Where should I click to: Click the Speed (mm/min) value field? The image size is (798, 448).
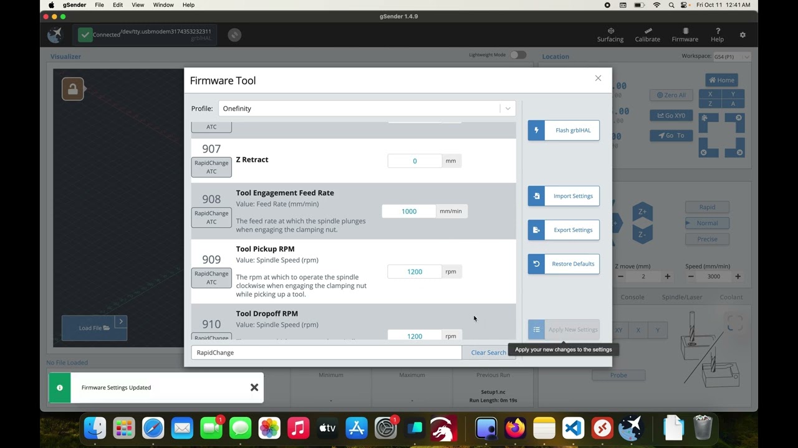[x=714, y=276]
